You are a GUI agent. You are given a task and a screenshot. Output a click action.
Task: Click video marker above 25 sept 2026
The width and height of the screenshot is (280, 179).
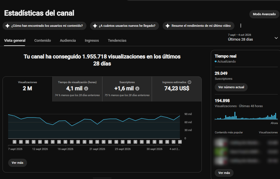(122, 142)
